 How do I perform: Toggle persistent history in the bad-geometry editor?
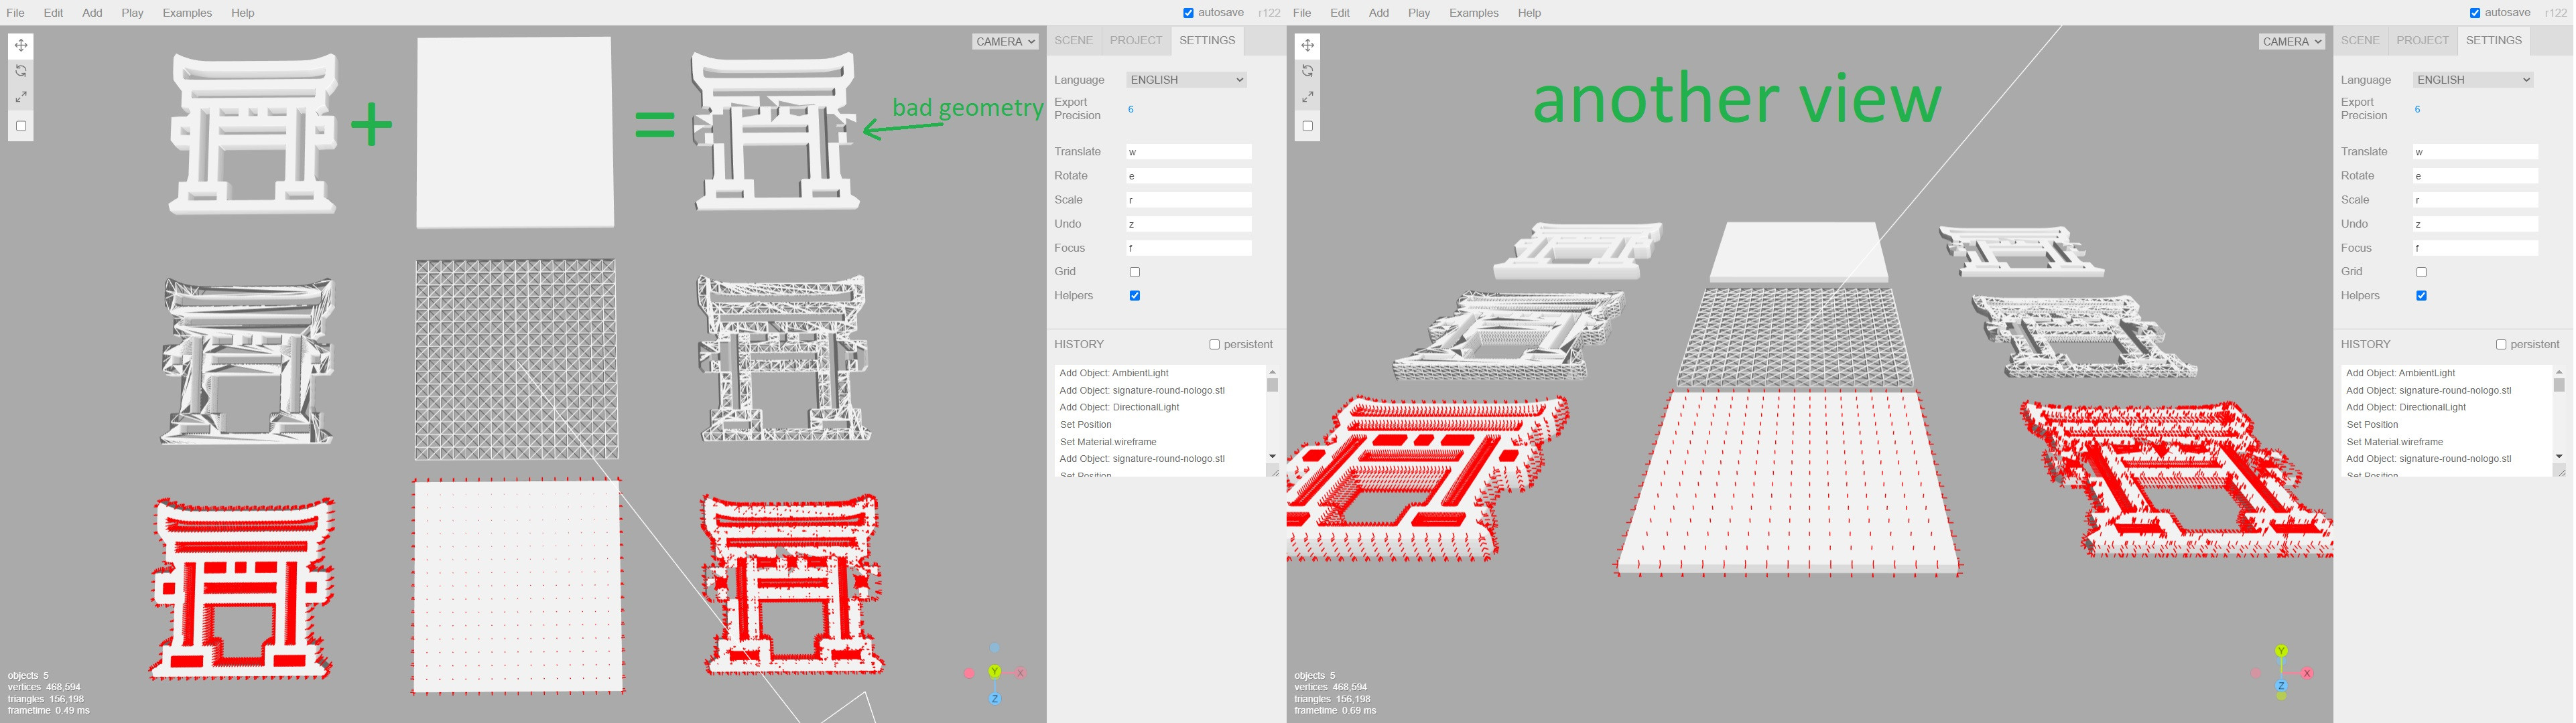(1214, 345)
